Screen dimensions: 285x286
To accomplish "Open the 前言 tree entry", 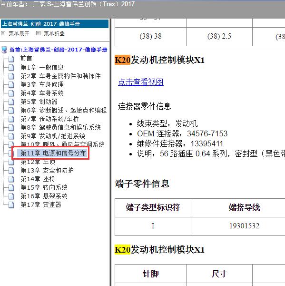I will (26, 59).
